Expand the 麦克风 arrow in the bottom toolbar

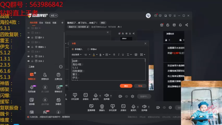[138, 107]
